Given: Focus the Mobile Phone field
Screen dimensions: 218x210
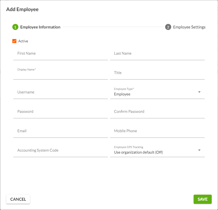Looking at the screenshot, I should (x=157, y=131).
